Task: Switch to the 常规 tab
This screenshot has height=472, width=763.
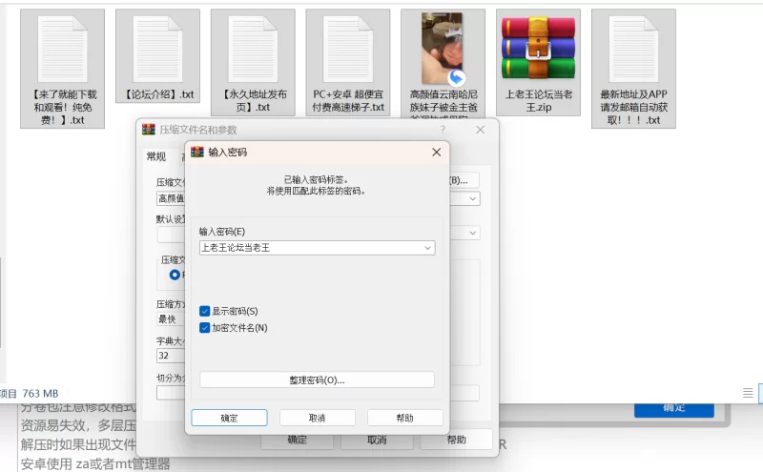Action: [x=156, y=156]
